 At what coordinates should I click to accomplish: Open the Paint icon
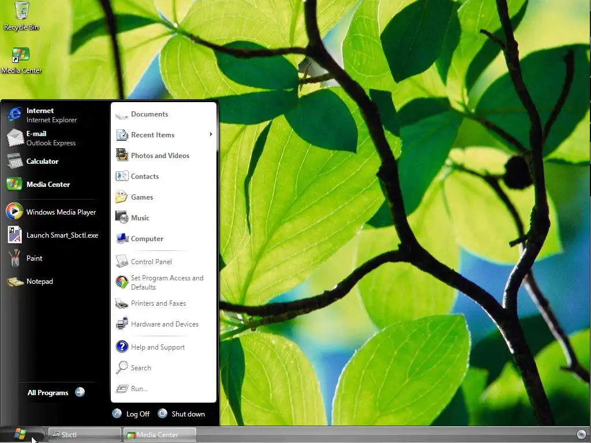click(x=14, y=258)
